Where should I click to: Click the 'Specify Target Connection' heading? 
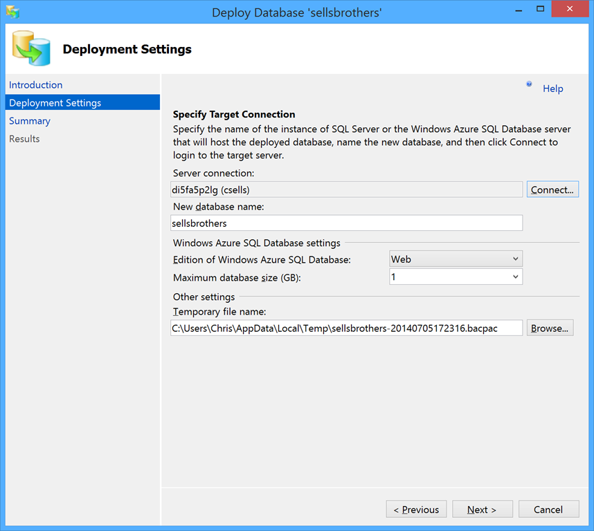234,114
